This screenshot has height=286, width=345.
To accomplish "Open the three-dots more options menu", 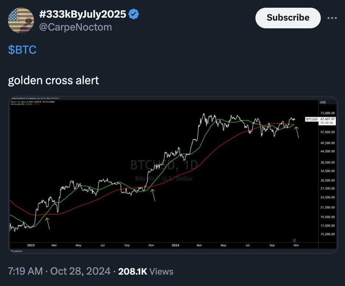I will click(x=332, y=18).
